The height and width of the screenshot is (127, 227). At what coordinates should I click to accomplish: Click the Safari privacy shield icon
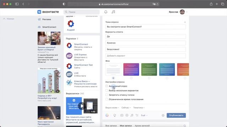(64, 4)
